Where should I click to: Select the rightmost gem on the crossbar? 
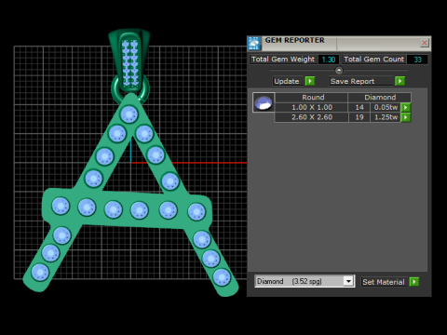tap(196, 212)
